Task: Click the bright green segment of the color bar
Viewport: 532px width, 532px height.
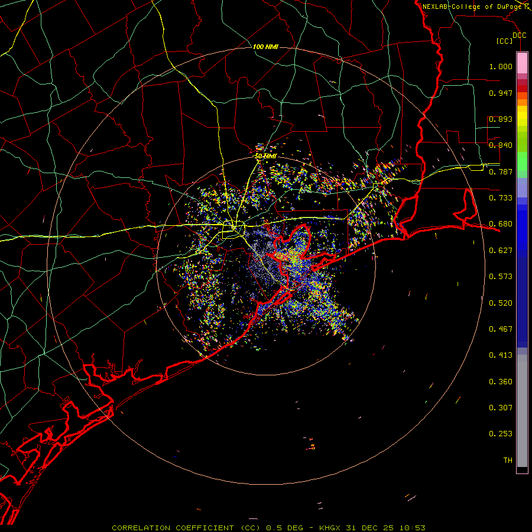Action: (x=522, y=161)
